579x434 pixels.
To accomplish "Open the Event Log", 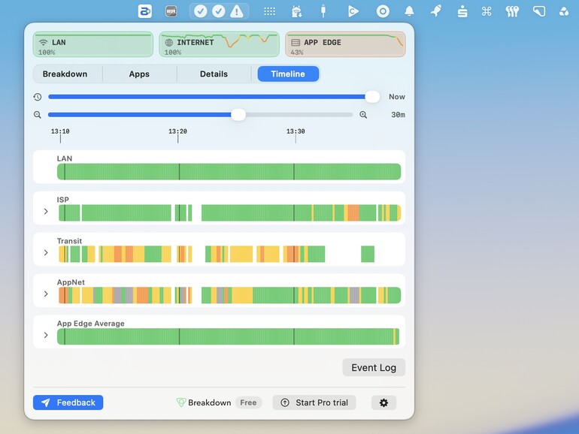I will pyautogui.click(x=374, y=368).
